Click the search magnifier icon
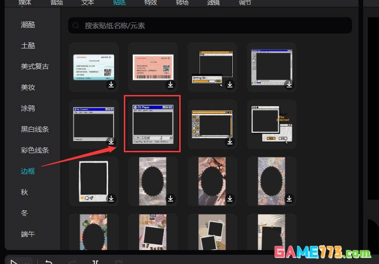This screenshot has height=264, width=379. click(x=75, y=26)
